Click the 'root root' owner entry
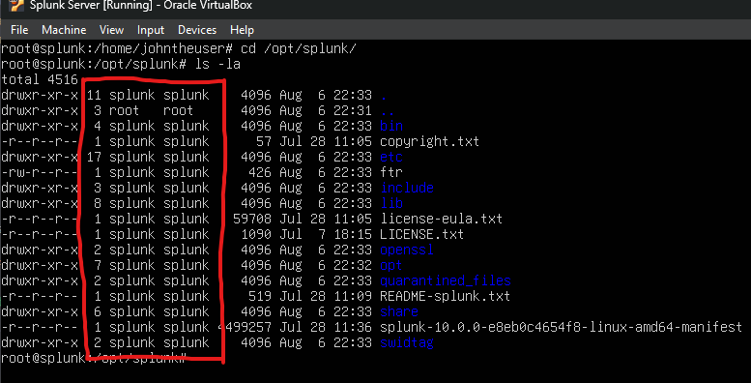Viewport: 751px width, 383px height. pos(152,110)
